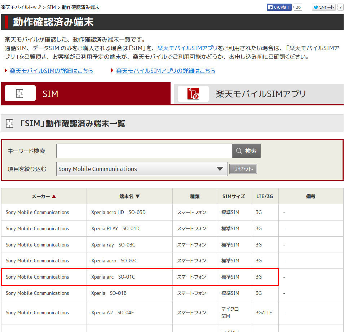Open the 項目を絞り込む manufacturer dropdown
Image resolution: width=344 pixels, height=332 pixels.
point(142,169)
